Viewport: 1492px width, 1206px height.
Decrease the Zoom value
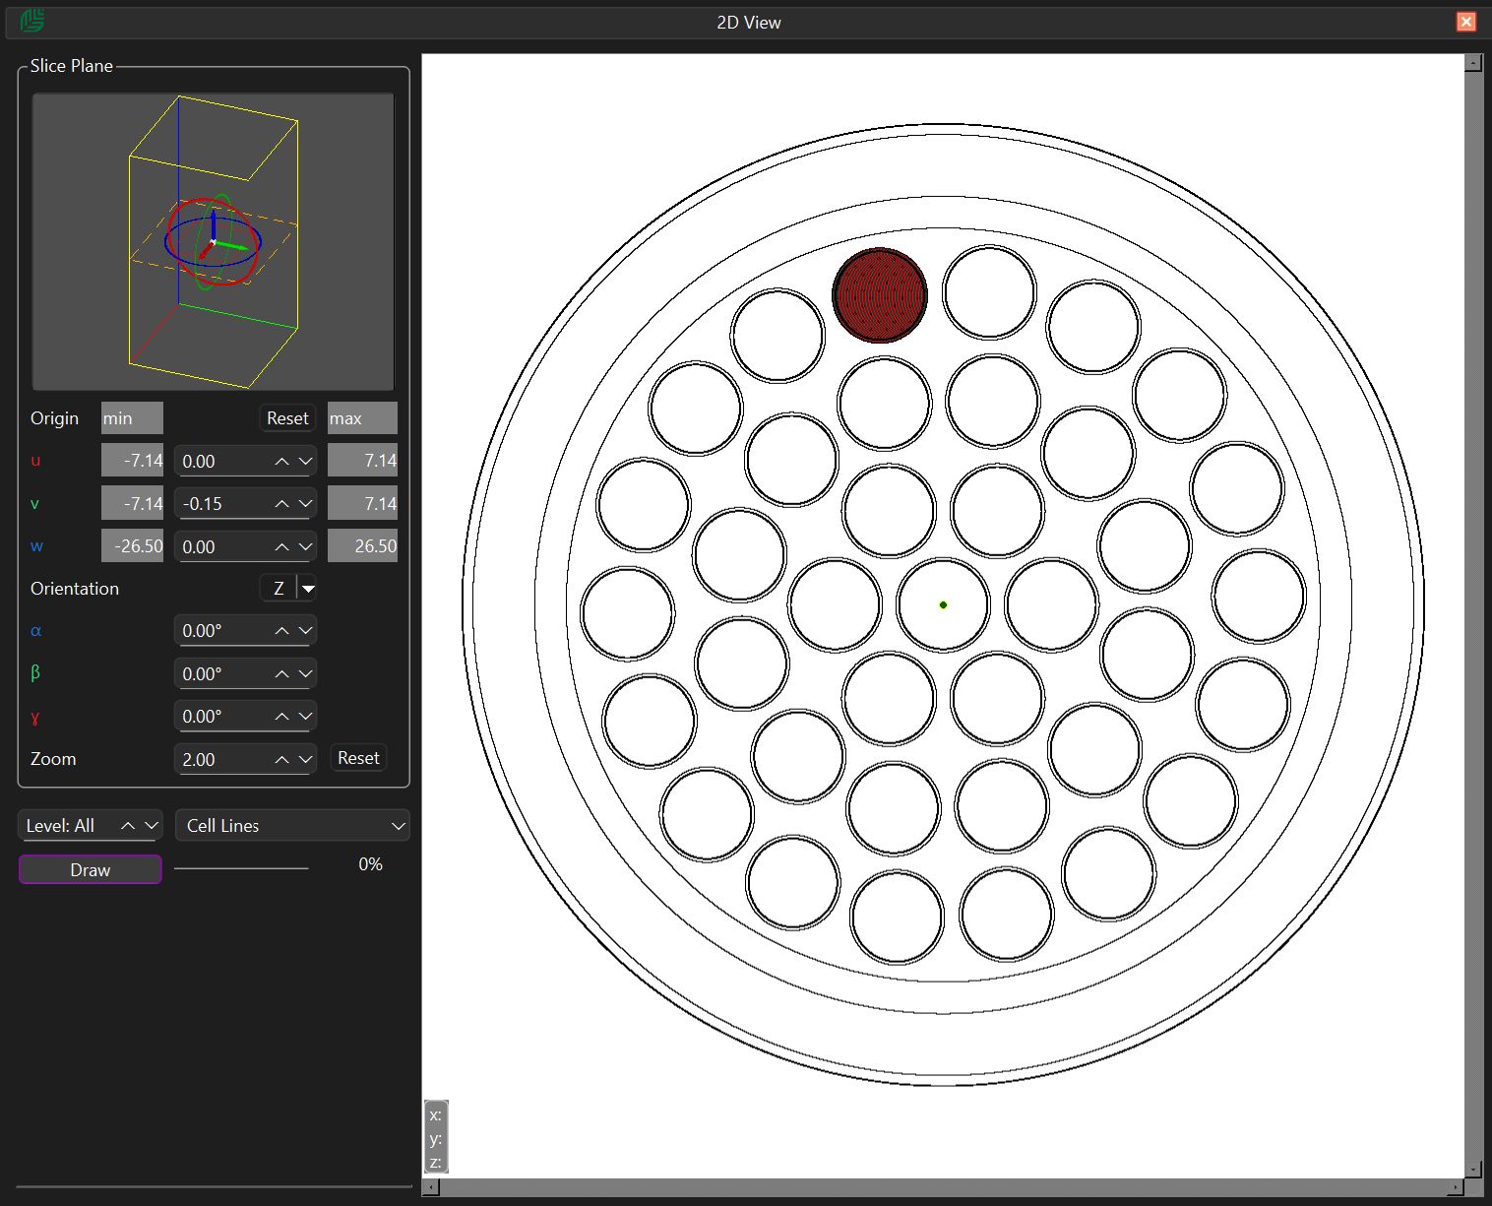coord(305,759)
